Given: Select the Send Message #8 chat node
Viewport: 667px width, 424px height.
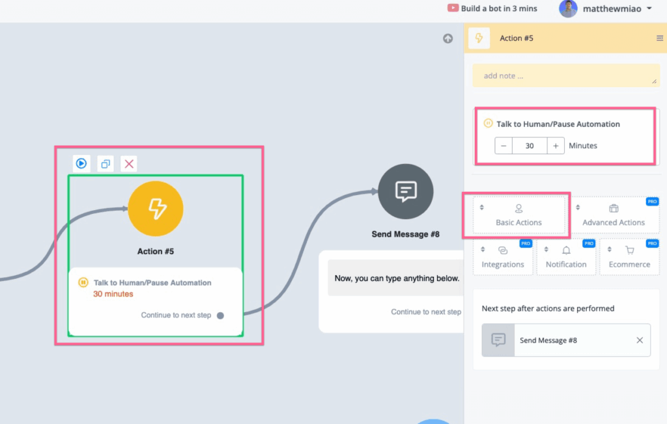Looking at the screenshot, I should click(x=405, y=191).
